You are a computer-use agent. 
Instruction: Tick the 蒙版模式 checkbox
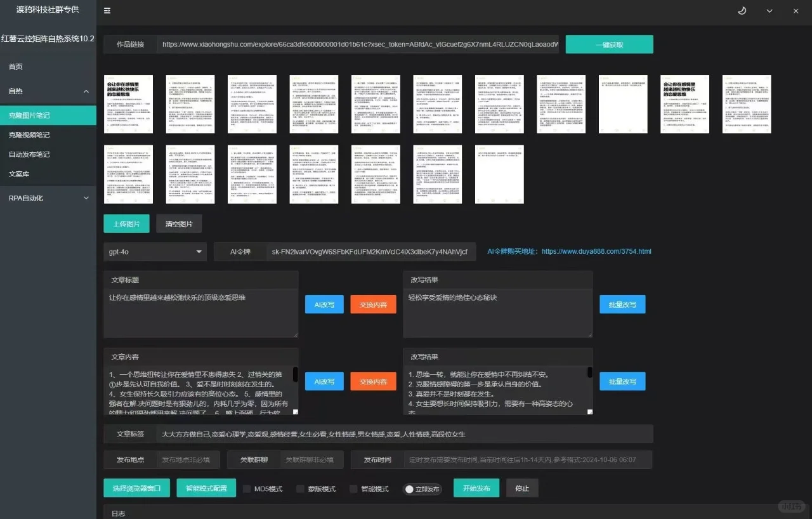300,489
